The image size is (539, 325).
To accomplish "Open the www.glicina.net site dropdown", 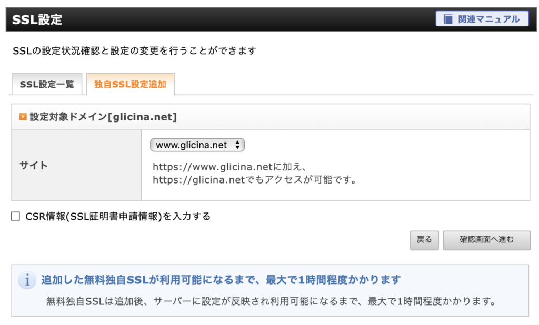I will point(197,145).
